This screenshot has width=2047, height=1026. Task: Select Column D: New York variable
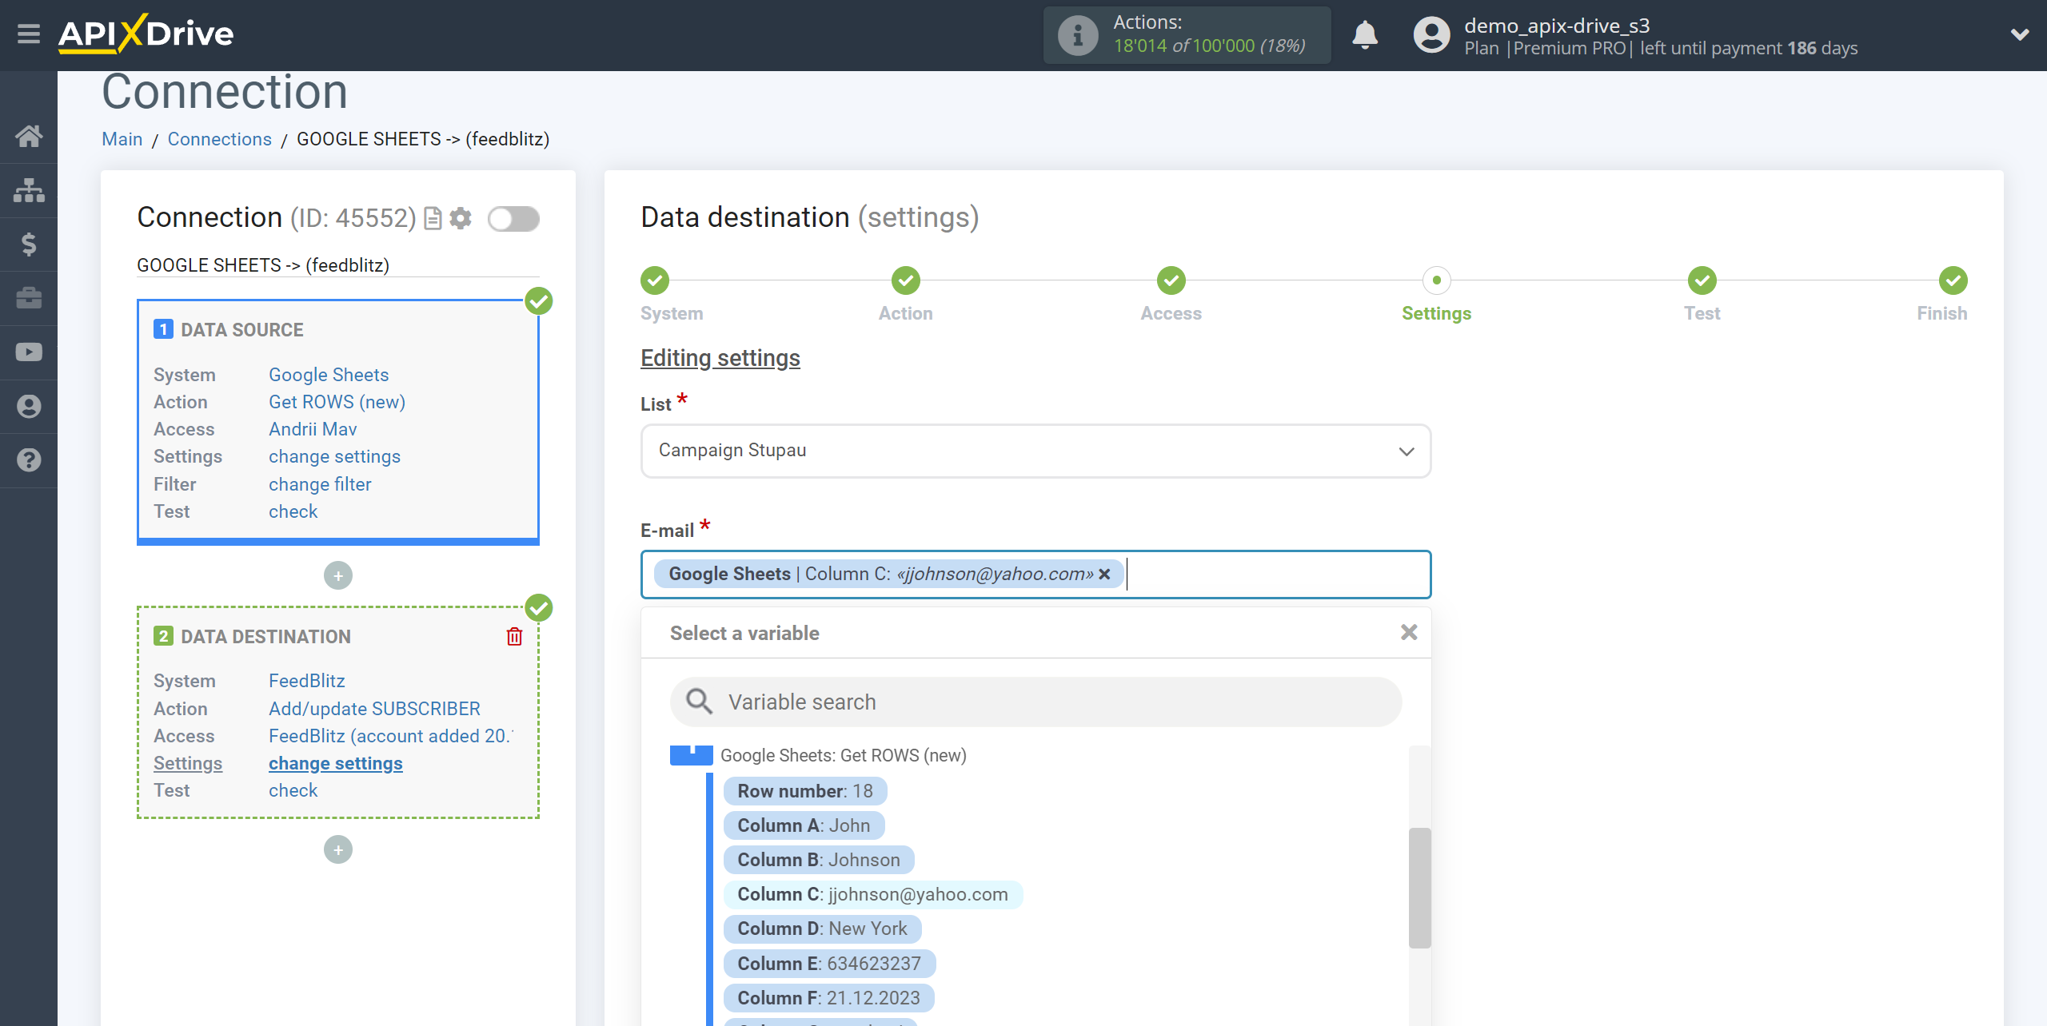[822, 929]
